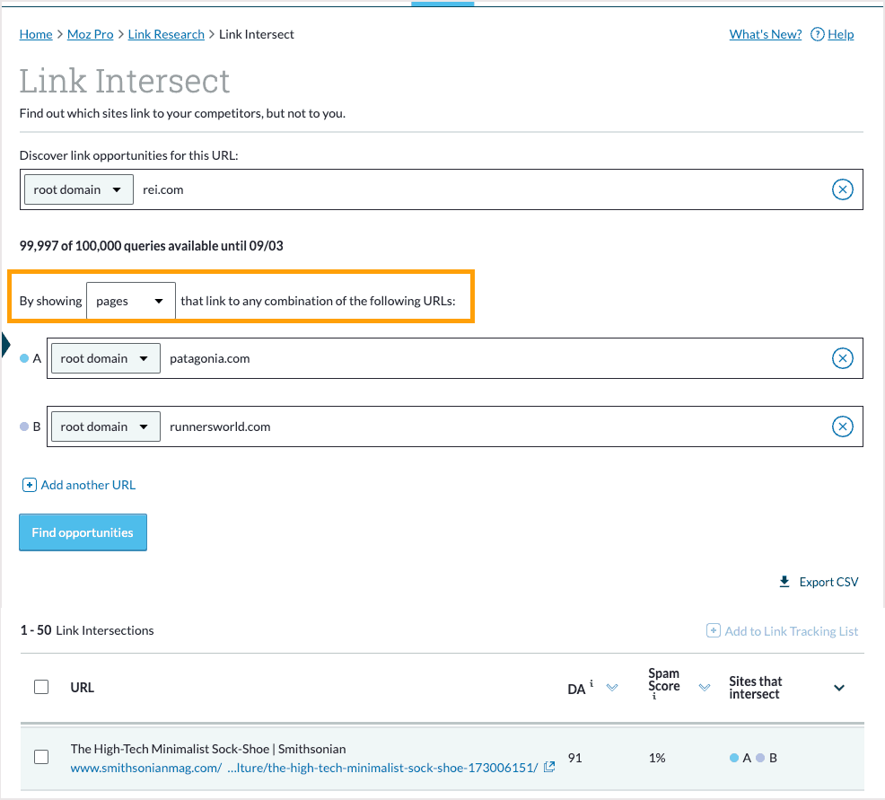
Task: Go to Moz Pro breadcrumb
Action: pyautogui.click(x=91, y=34)
